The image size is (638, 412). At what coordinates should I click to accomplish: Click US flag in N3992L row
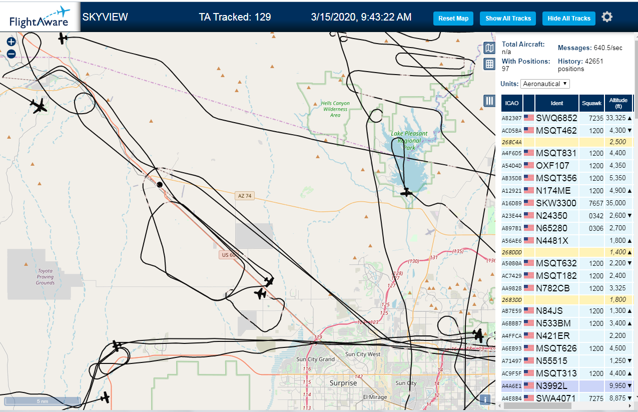pos(529,386)
